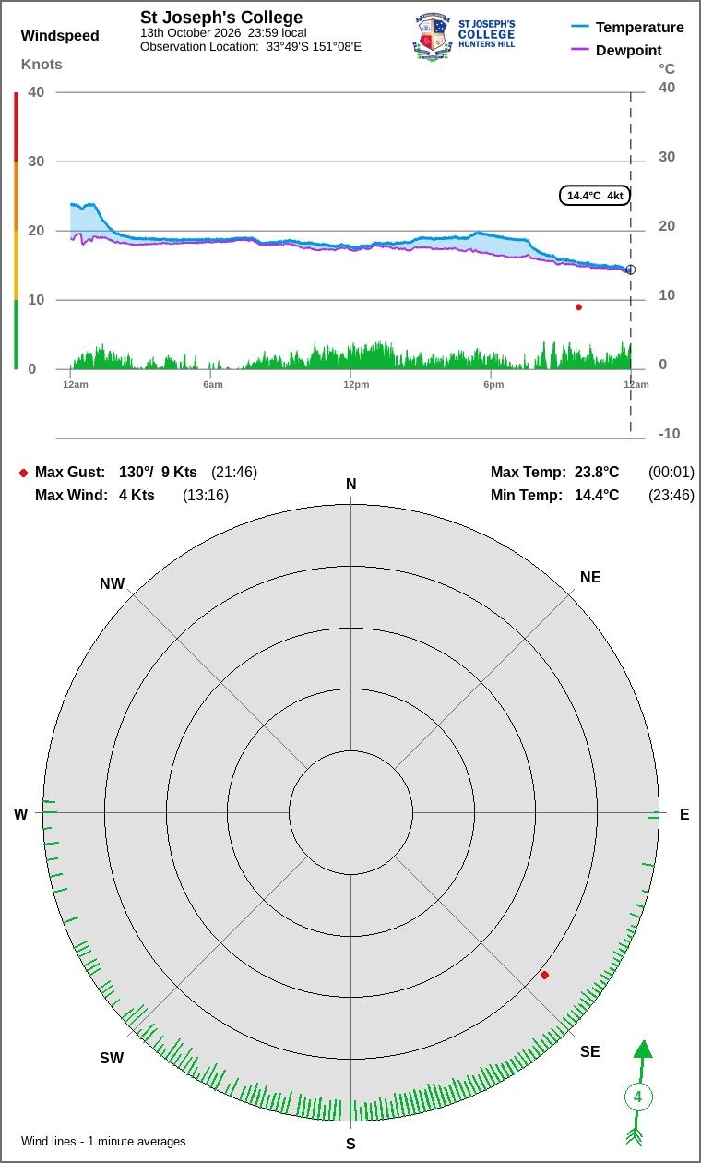Click the current reading circle at graph end
Viewport: 701px width, 1163px height.
(x=631, y=270)
